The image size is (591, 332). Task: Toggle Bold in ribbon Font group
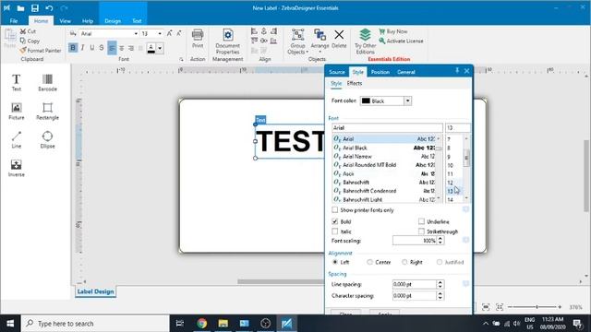coord(73,48)
